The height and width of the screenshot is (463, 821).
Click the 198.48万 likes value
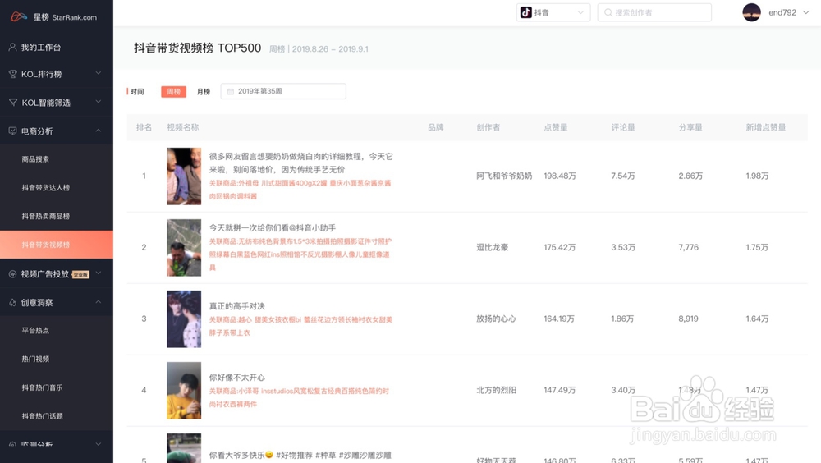(560, 176)
